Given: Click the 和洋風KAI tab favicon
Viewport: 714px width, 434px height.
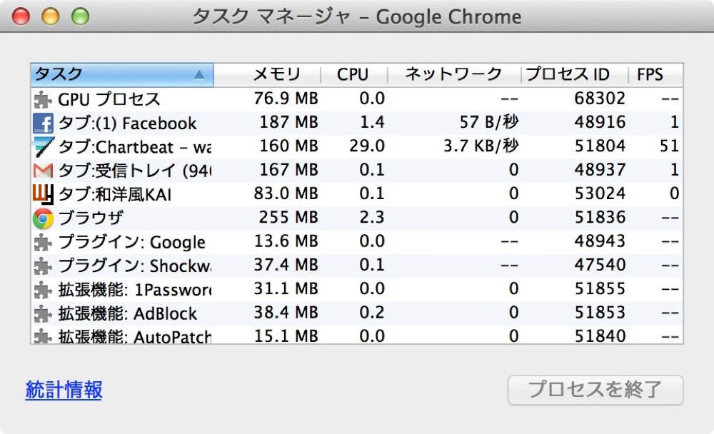Looking at the screenshot, I should click(x=44, y=194).
